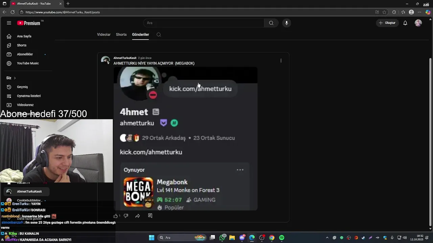This screenshot has height=243, width=433.
Task: Open the '2 gün önce' timestamp
Action: (x=145, y=58)
